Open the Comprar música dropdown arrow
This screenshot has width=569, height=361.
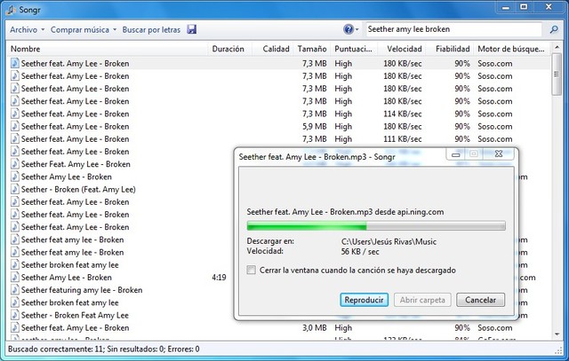click(x=115, y=29)
